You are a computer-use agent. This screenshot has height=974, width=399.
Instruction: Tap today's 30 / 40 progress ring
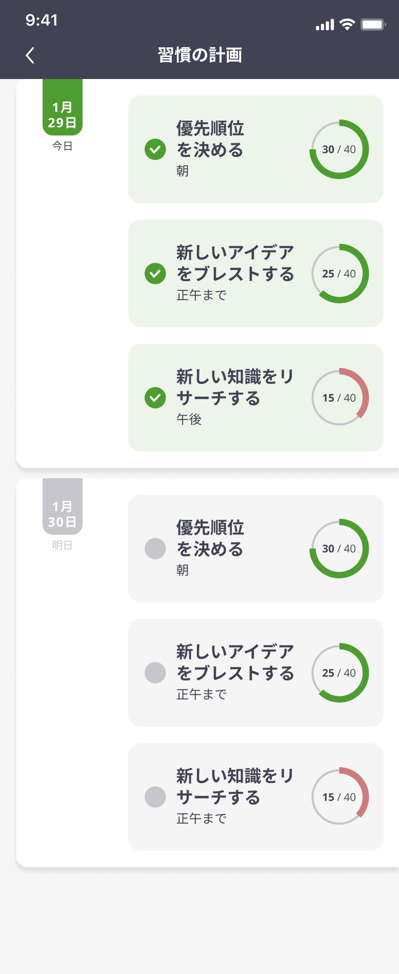pos(339,149)
